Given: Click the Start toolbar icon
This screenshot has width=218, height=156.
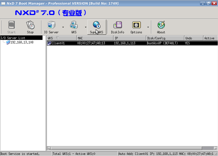Looking at the screenshot, I should point(11,27).
